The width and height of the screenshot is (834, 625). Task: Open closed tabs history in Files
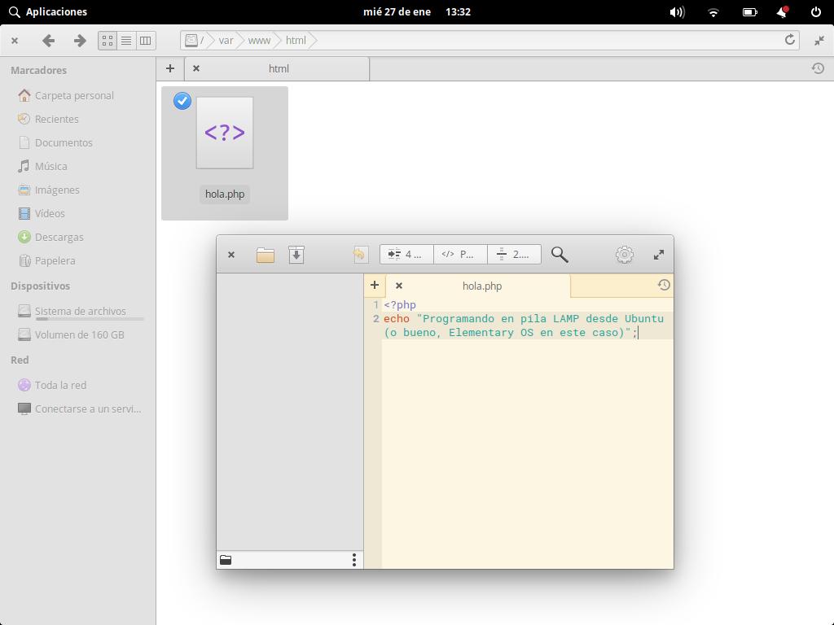pos(818,68)
